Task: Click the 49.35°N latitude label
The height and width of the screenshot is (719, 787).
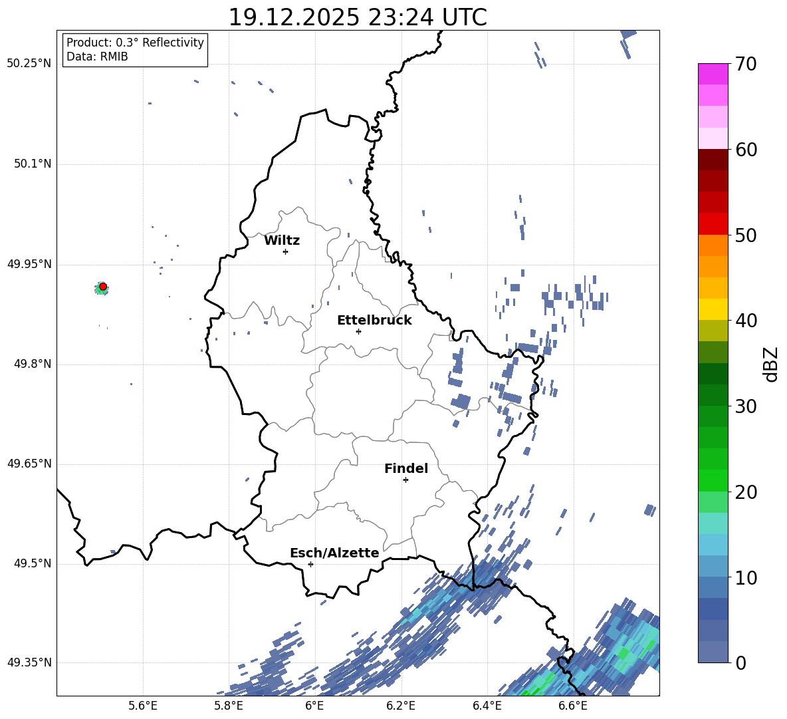Action: click(29, 662)
